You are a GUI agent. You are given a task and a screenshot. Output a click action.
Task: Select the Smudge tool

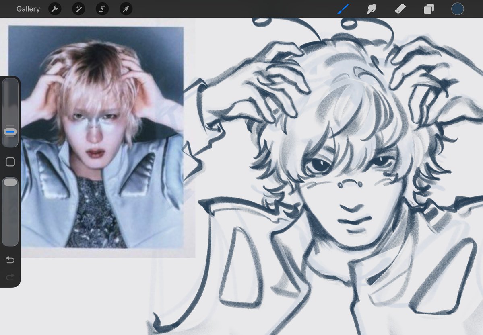click(372, 9)
